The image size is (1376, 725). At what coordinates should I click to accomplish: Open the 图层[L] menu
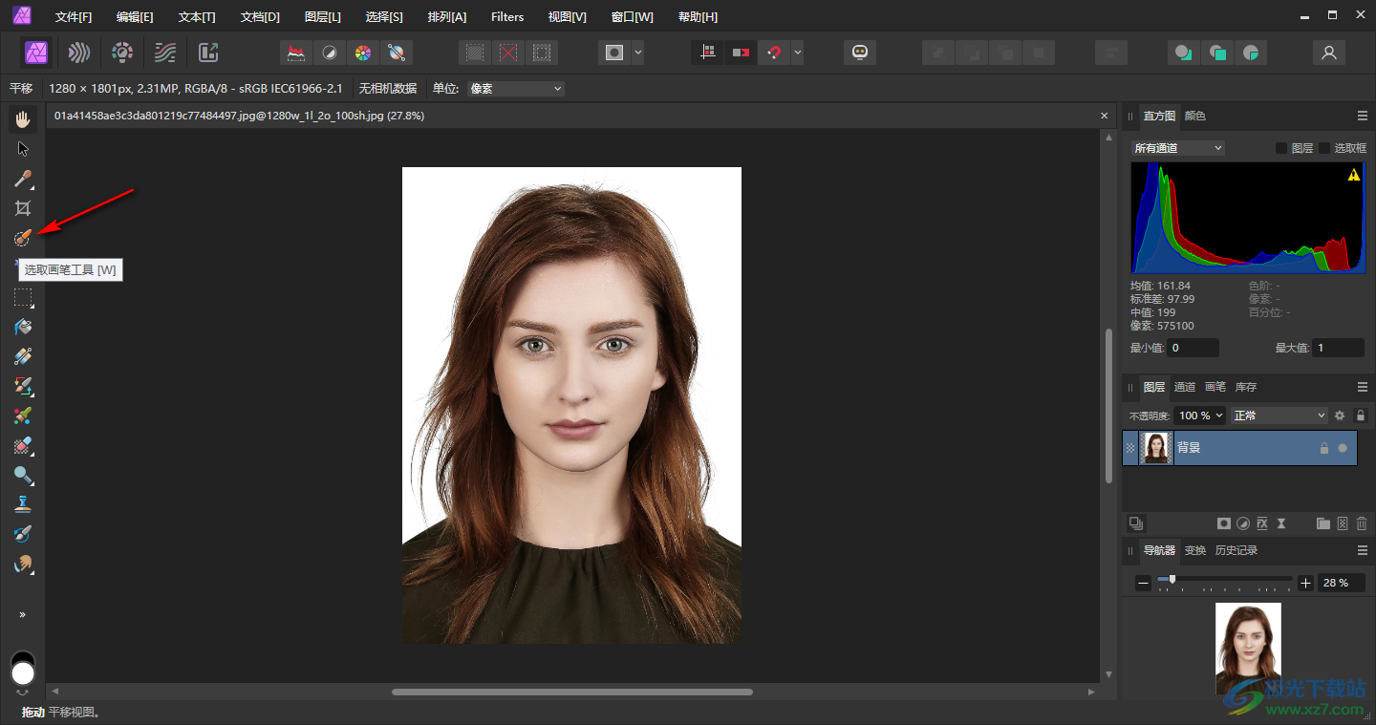(x=322, y=17)
